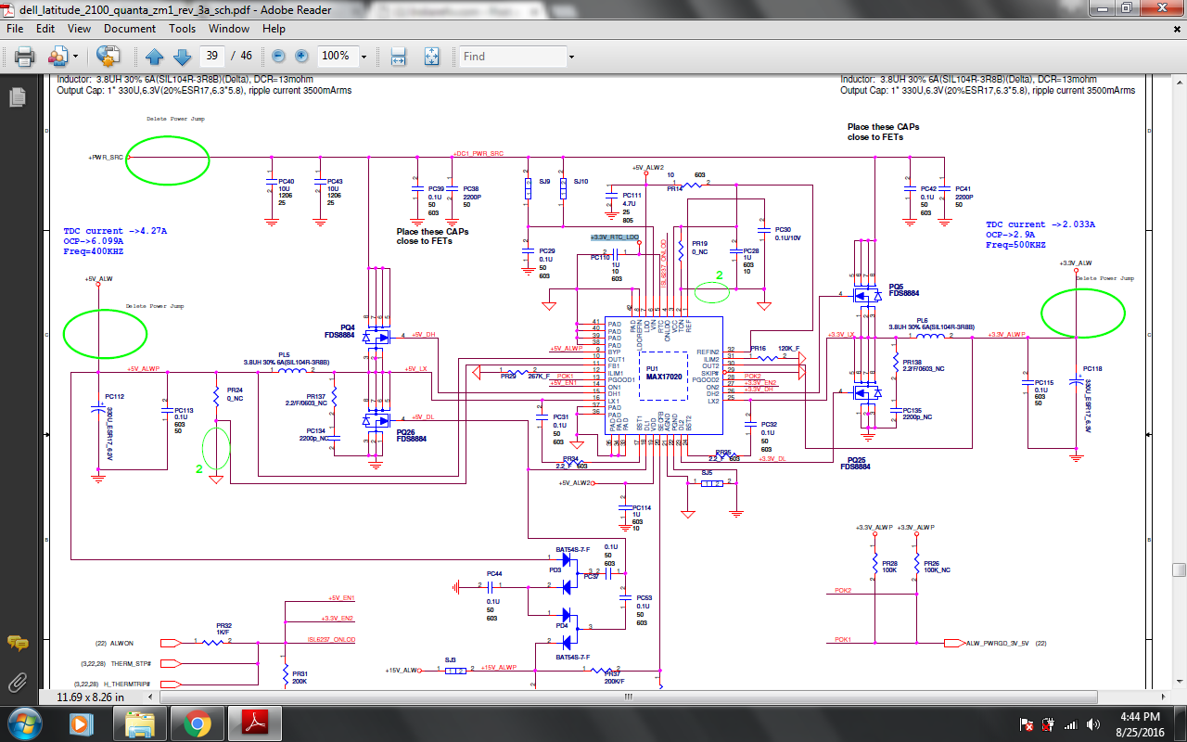This screenshot has height=742, width=1187.
Task: Click the ALWON input signal label
Action: 121,643
